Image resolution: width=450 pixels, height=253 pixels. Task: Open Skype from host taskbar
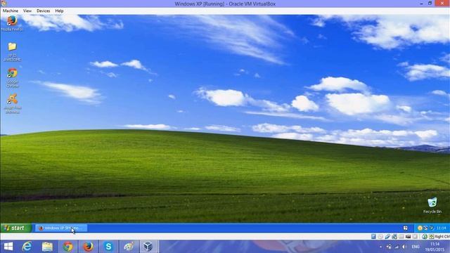108,247
